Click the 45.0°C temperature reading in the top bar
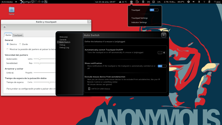The width and height of the screenshot is (222, 125). point(181,2)
